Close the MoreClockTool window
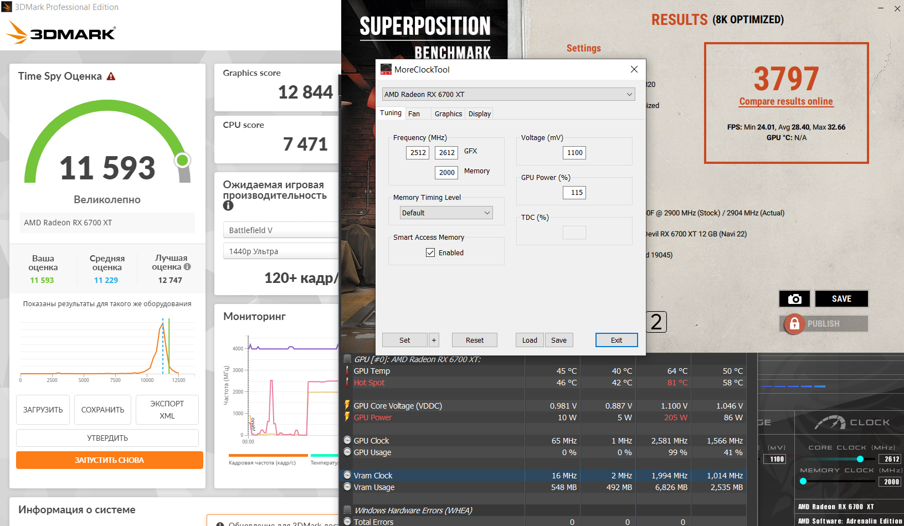904x526 pixels. [x=634, y=69]
